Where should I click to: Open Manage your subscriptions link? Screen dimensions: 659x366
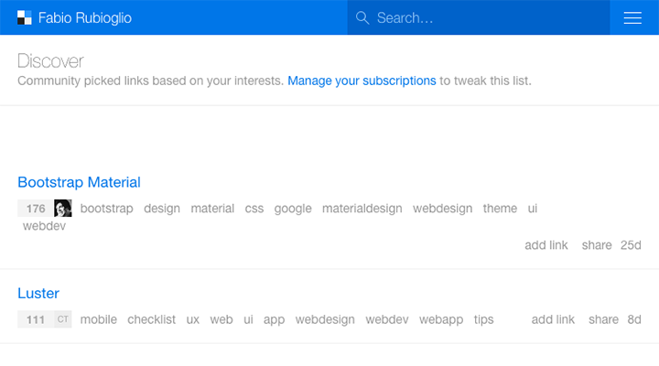(x=362, y=81)
